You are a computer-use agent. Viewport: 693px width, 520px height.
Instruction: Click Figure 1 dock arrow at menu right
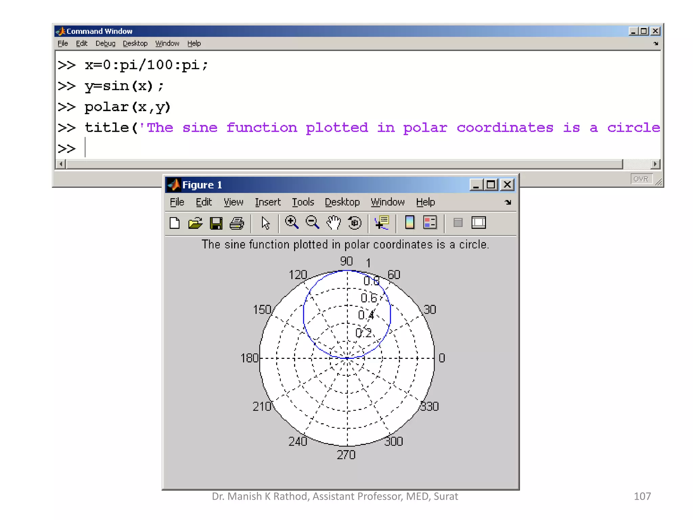(508, 202)
